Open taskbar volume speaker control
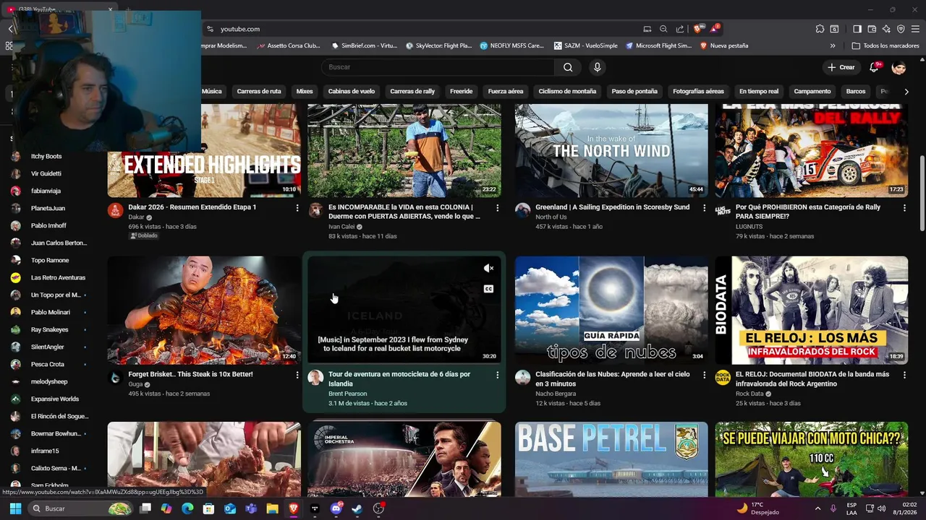Viewport: 926px width, 520px height. coord(881,508)
